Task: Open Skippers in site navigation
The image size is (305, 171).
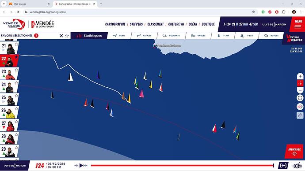Action: pyautogui.click(x=136, y=24)
